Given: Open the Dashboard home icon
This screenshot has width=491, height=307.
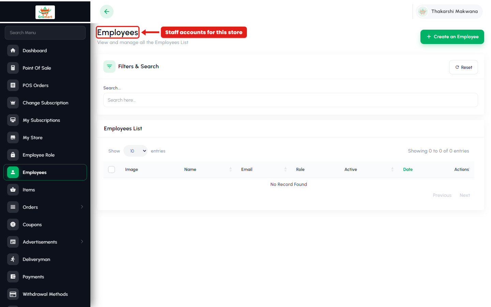Looking at the screenshot, I should (x=13, y=50).
